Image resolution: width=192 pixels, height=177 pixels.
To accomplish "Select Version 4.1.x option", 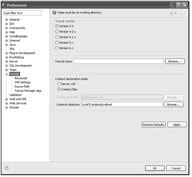I will tap(57, 37).
